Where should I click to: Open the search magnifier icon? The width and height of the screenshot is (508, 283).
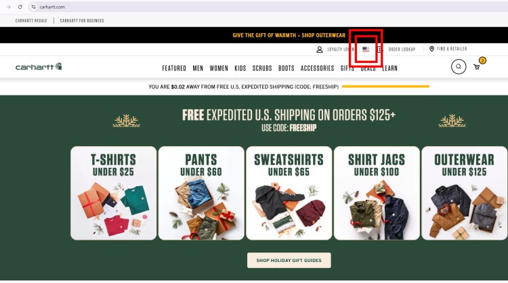coord(459,67)
